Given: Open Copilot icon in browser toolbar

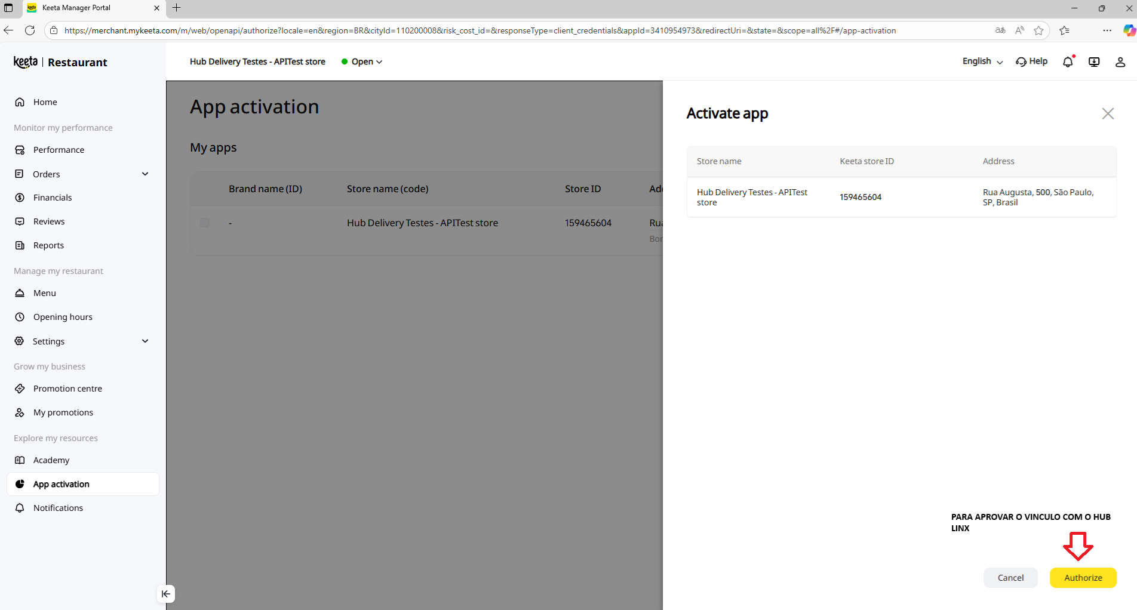Looking at the screenshot, I should click(x=1129, y=30).
